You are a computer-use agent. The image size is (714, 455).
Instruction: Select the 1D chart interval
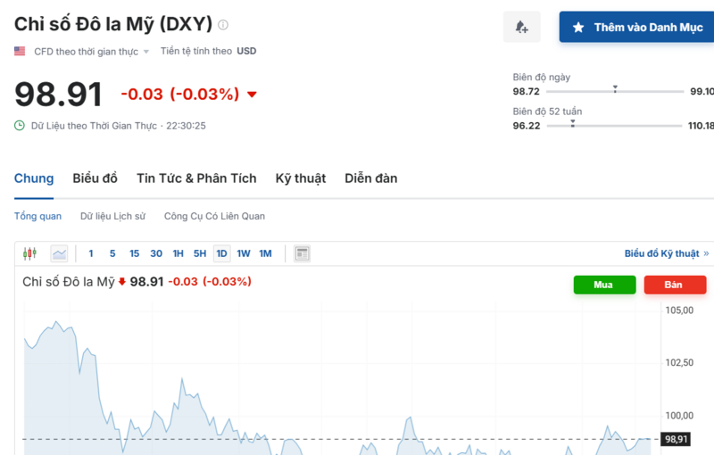pos(221,253)
